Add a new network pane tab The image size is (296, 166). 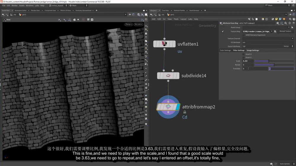[205, 10]
